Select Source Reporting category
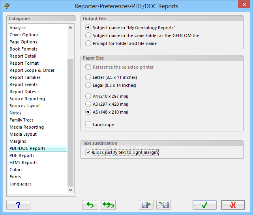The width and height of the screenshot is (253, 215). pyautogui.click(x=38, y=99)
